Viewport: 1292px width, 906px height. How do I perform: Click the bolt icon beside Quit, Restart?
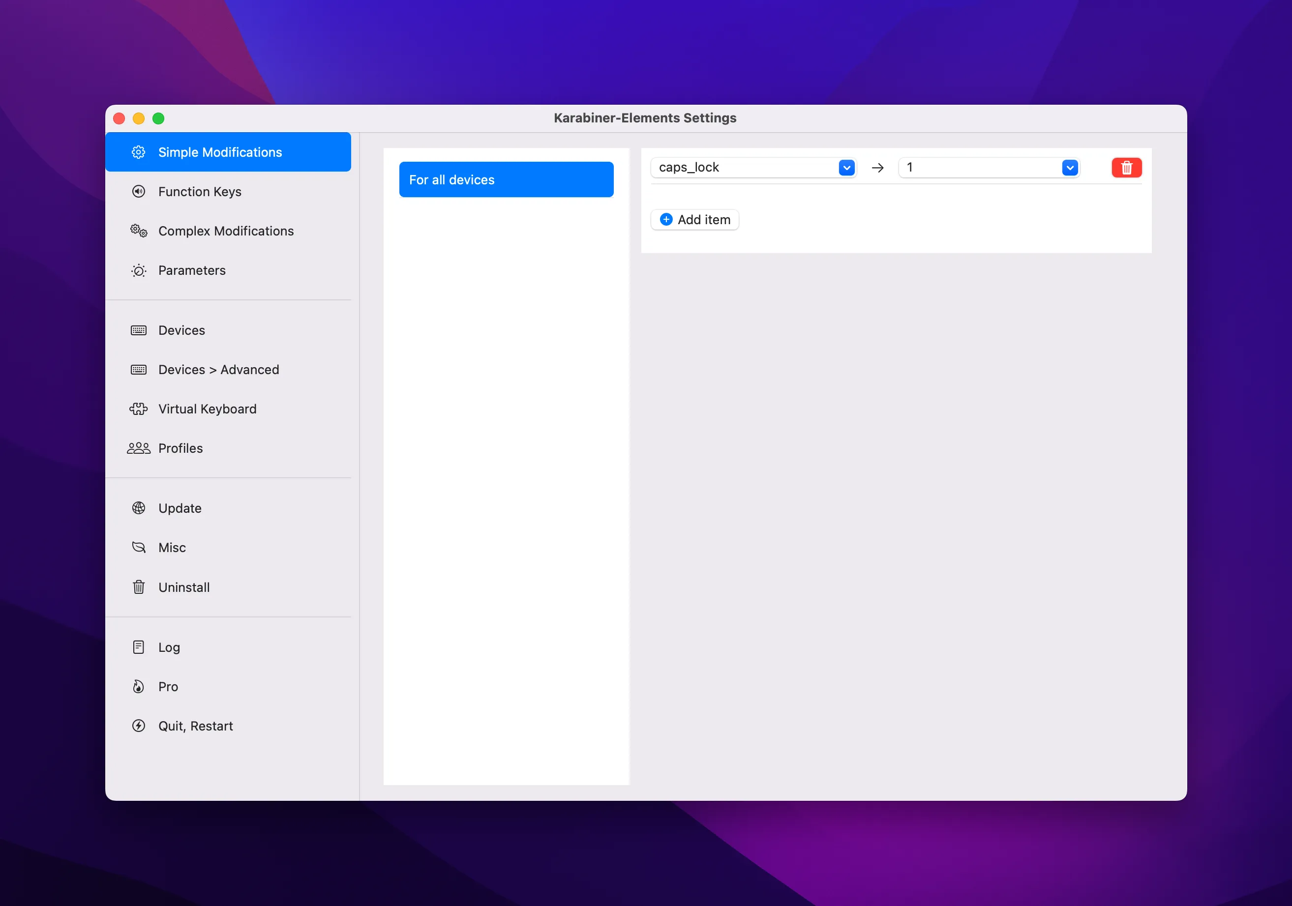(x=138, y=726)
